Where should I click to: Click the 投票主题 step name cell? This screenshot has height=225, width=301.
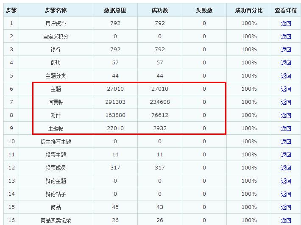56,155
